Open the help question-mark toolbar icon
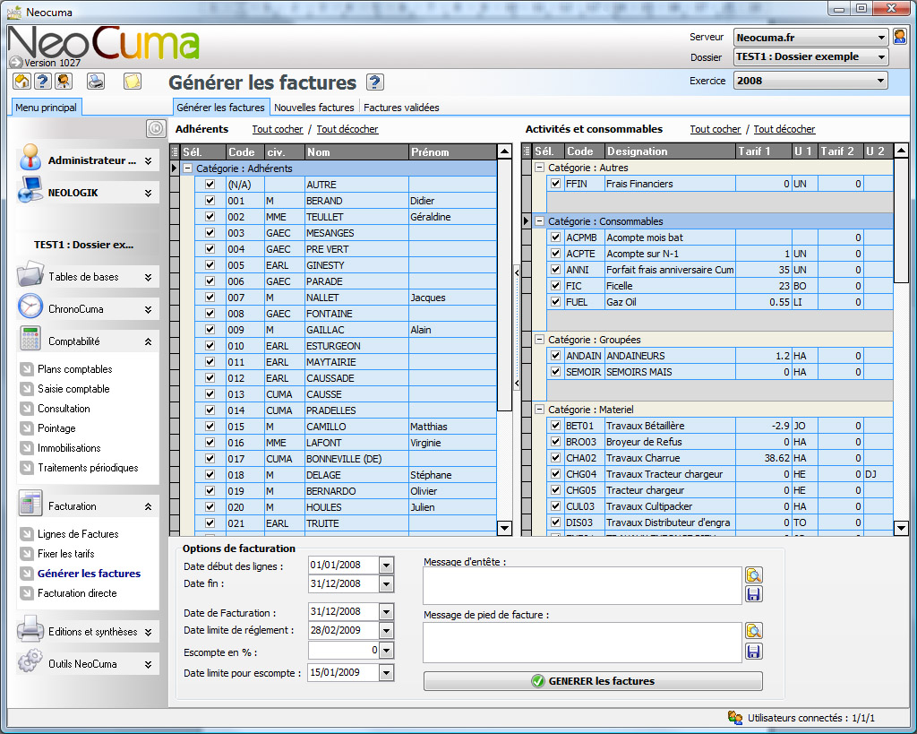The width and height of the screenshot is (917, 734). point(43,81)
